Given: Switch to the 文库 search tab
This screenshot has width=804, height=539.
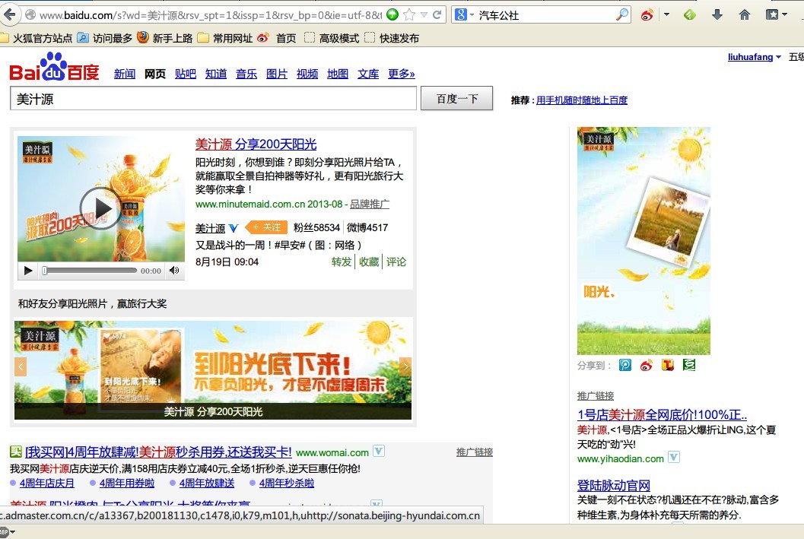Looking at the screenshot, I should pos(368,74).
